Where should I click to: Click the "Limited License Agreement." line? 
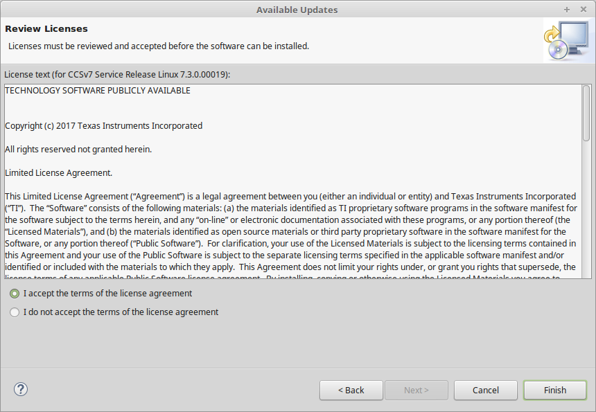click(x=59, y=172)
